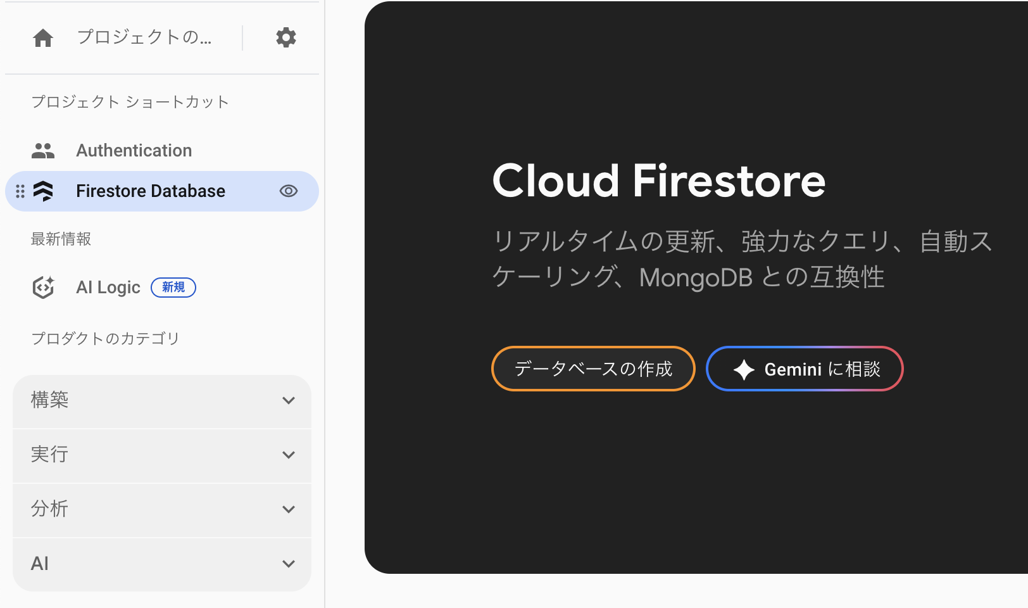Expand the AI category chevron
The height and width of the screenshot is (608, 1028).
tap(289, 564)
